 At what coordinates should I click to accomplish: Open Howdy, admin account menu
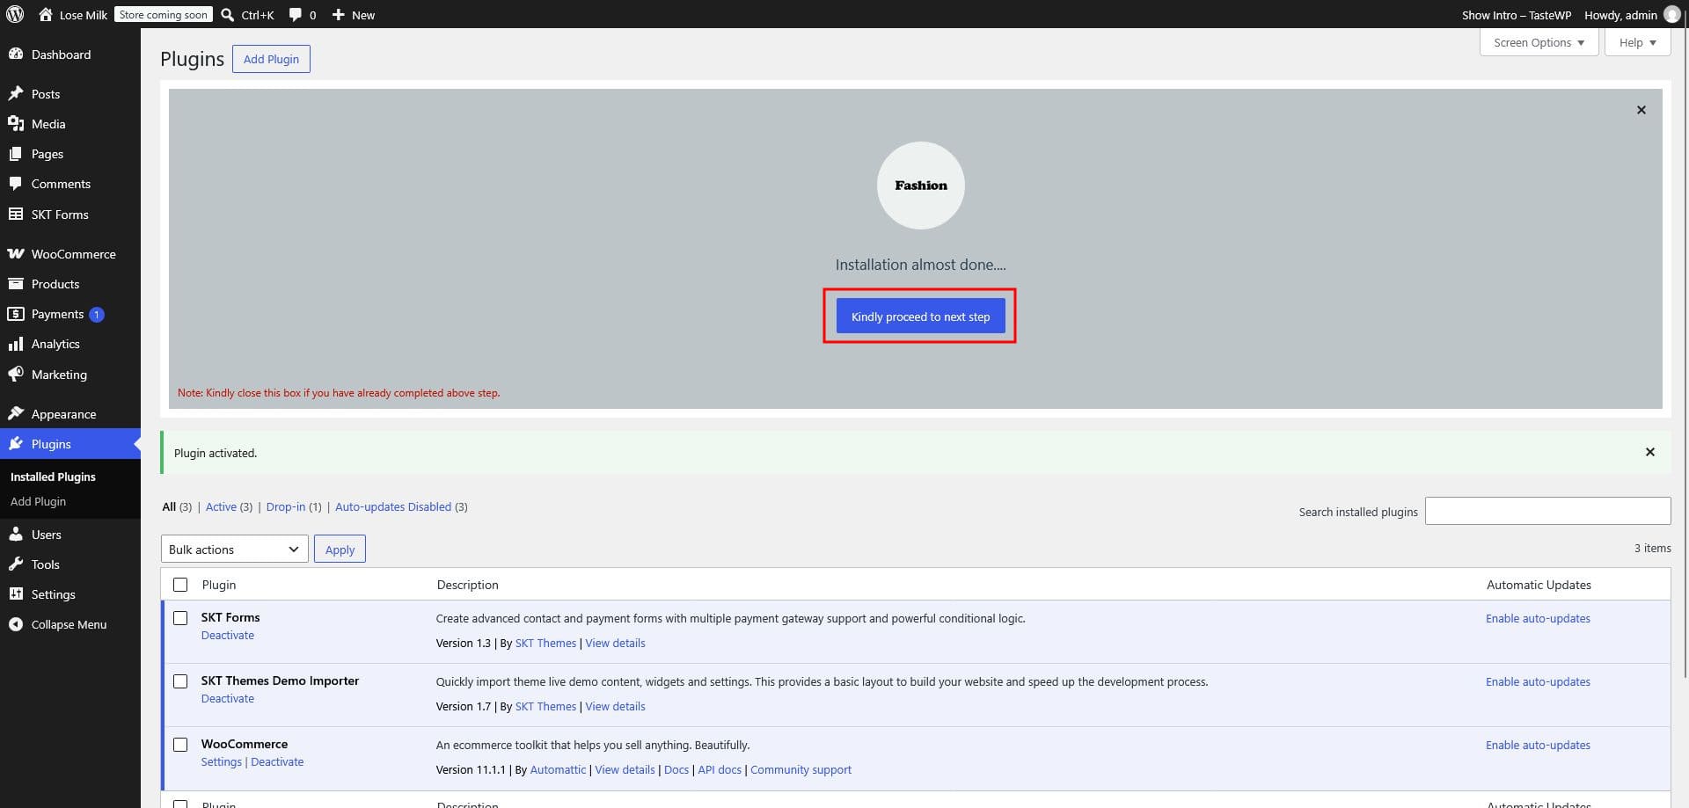(x=1632, y=14)
